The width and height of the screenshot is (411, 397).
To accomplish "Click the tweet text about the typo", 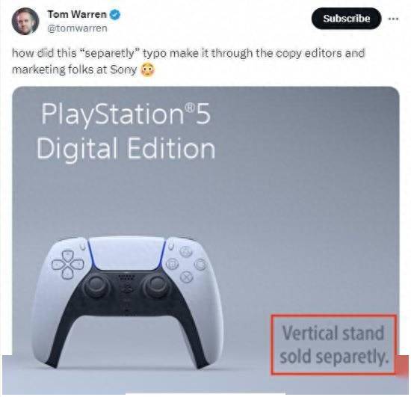I will [x=188, y=61].
